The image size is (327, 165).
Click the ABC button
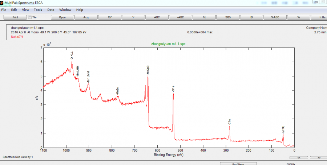coord(157,17)
